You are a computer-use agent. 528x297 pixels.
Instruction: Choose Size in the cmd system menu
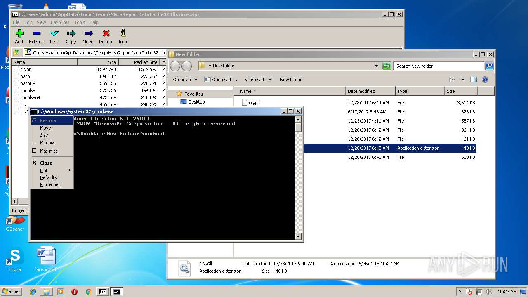[52, 135]
